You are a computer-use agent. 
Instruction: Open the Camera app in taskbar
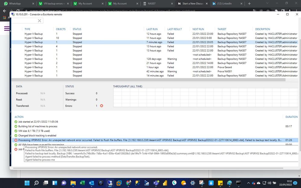point(101,183)
